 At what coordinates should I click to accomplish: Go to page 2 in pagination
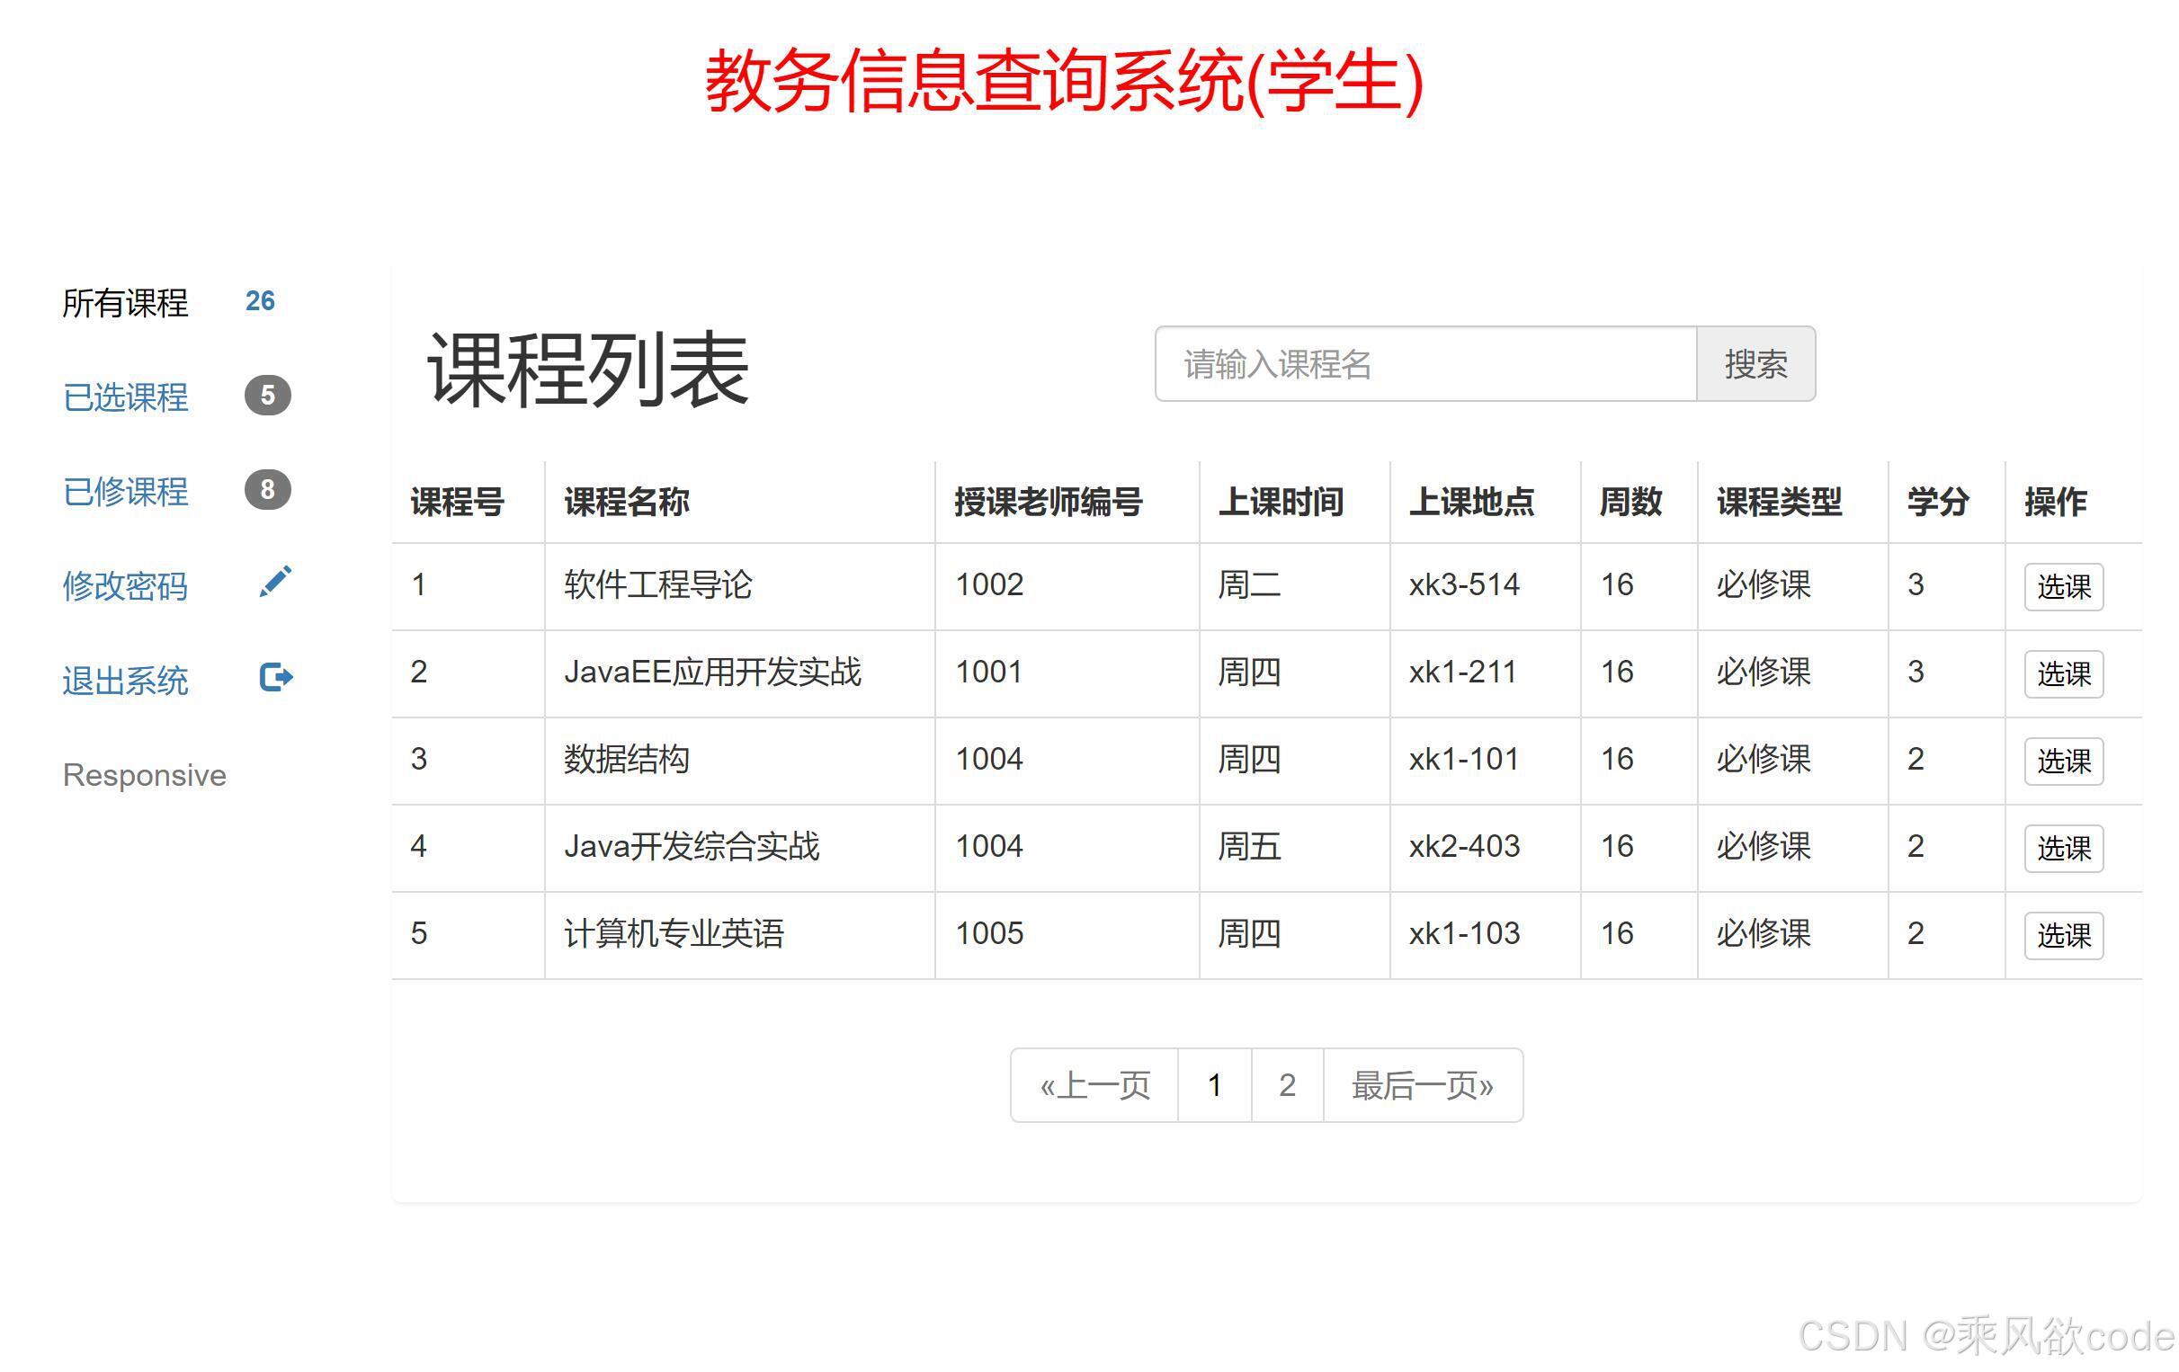click(1286, 1085)
